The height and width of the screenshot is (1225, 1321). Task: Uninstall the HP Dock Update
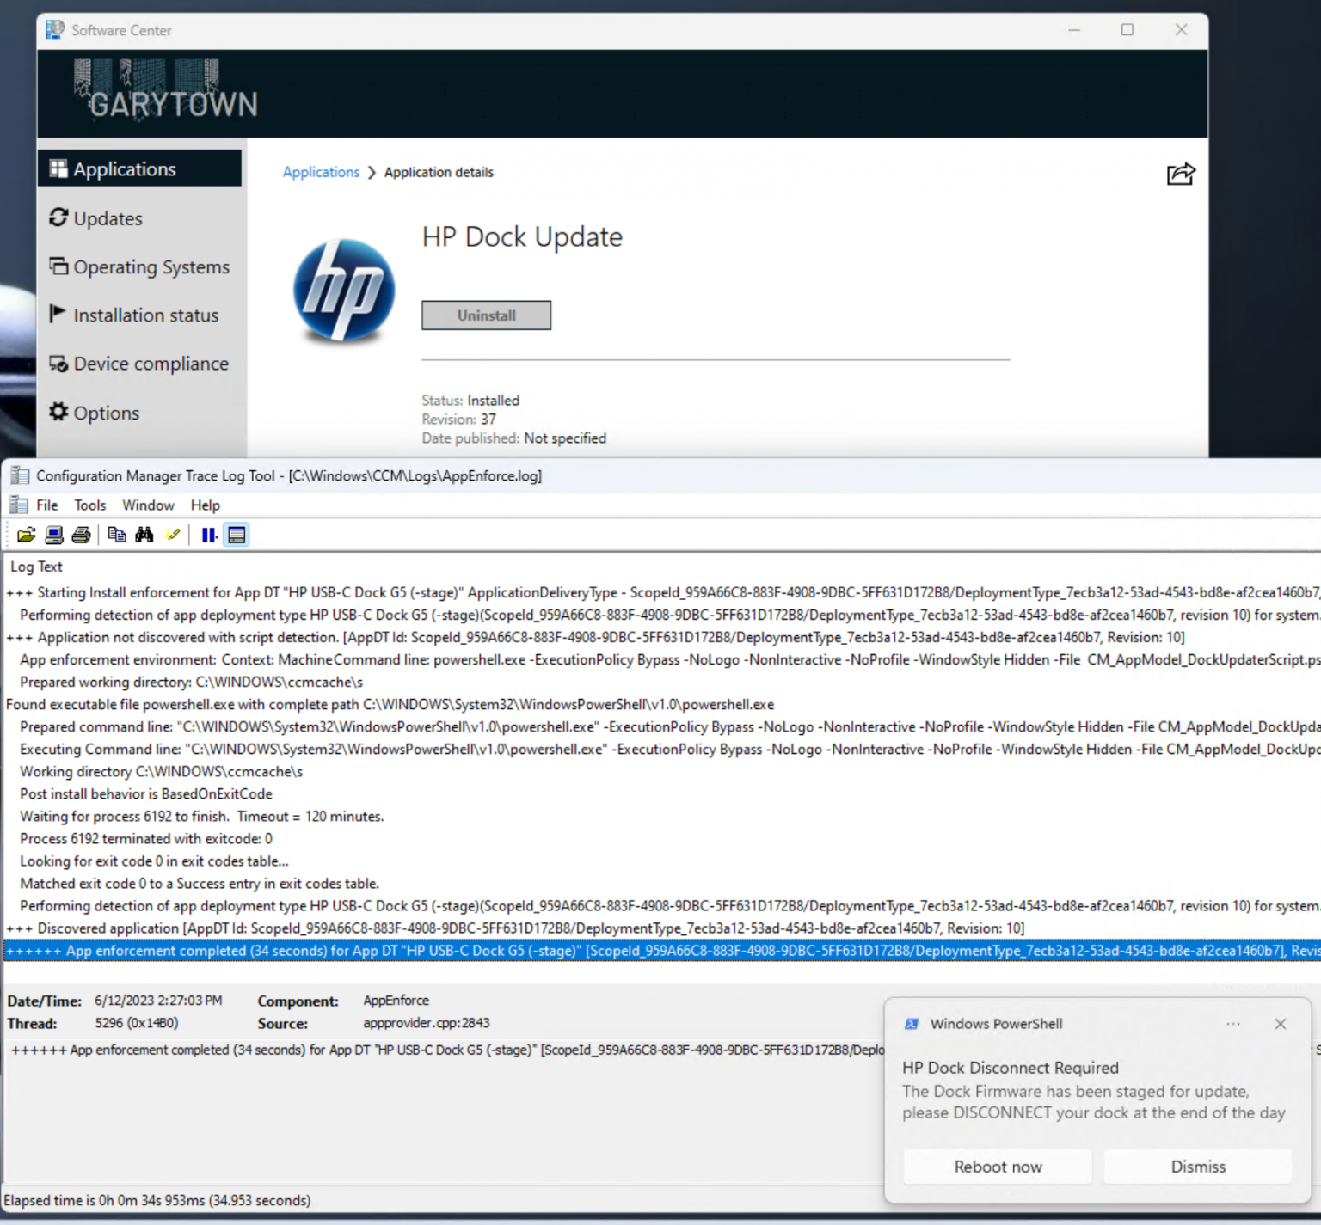pos(486,315)
